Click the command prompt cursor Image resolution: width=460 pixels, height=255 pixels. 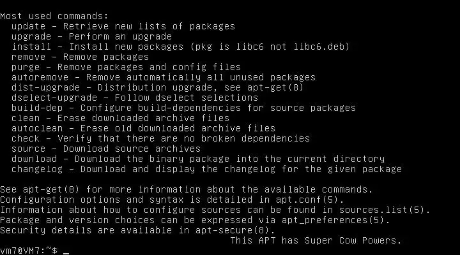tap(66, 251)
